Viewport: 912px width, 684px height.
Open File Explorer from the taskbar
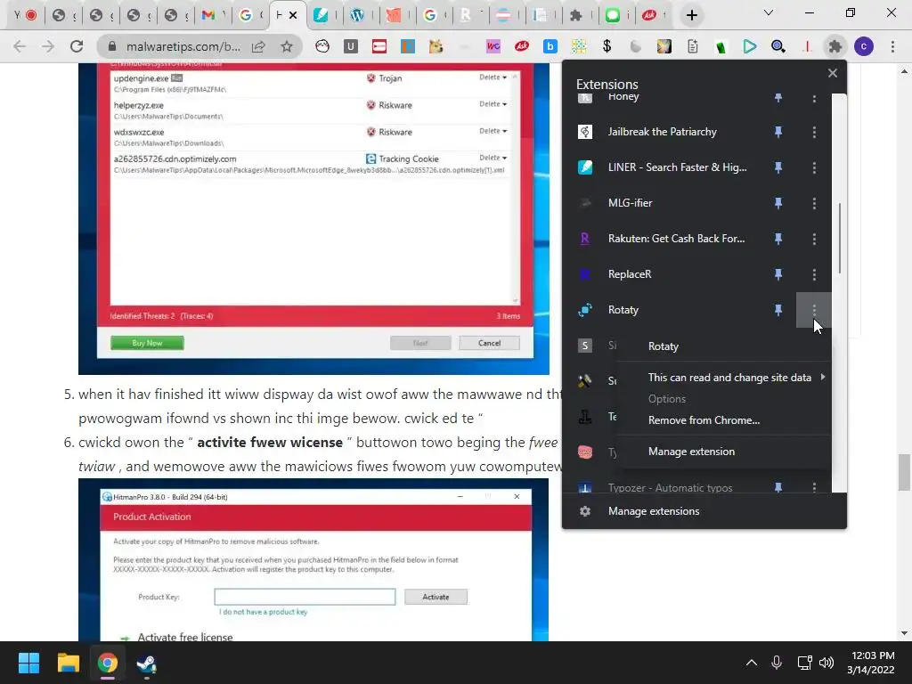(68, 663)
